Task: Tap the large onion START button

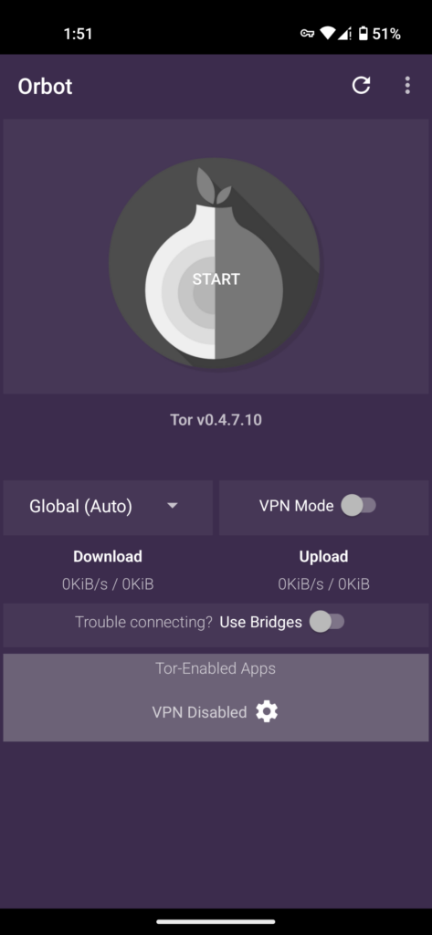Action: [x=215, y=263]
